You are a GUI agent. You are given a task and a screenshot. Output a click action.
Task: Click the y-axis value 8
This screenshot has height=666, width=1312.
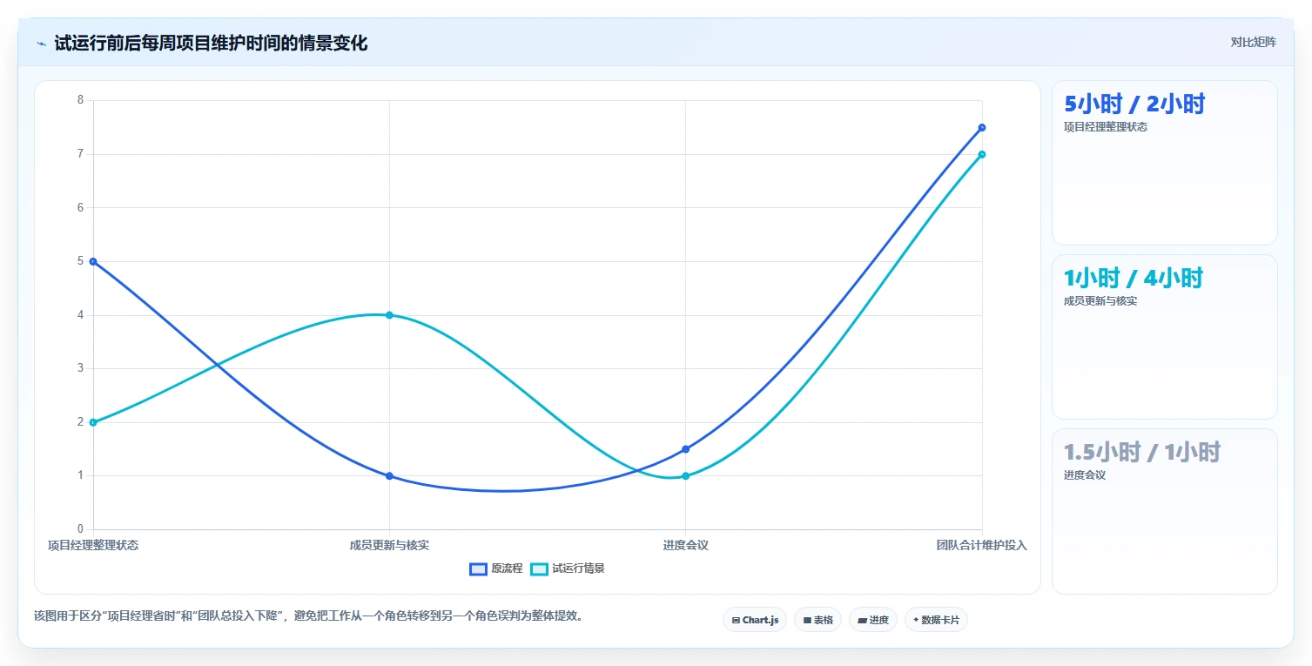pos(80,100)
